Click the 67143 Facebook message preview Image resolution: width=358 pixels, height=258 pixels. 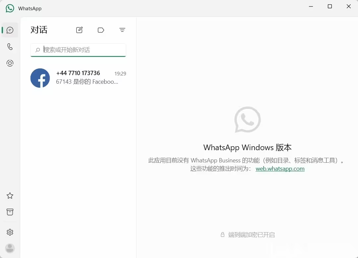[x=87, y=82]
